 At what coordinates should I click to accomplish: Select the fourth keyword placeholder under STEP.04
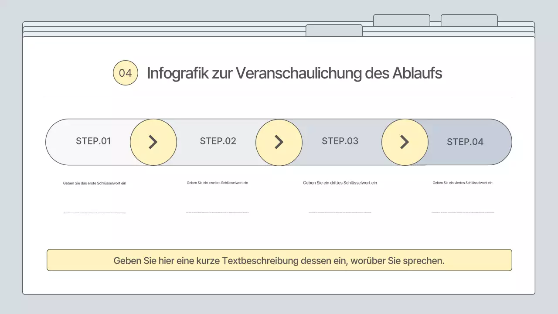pos(463,183)
